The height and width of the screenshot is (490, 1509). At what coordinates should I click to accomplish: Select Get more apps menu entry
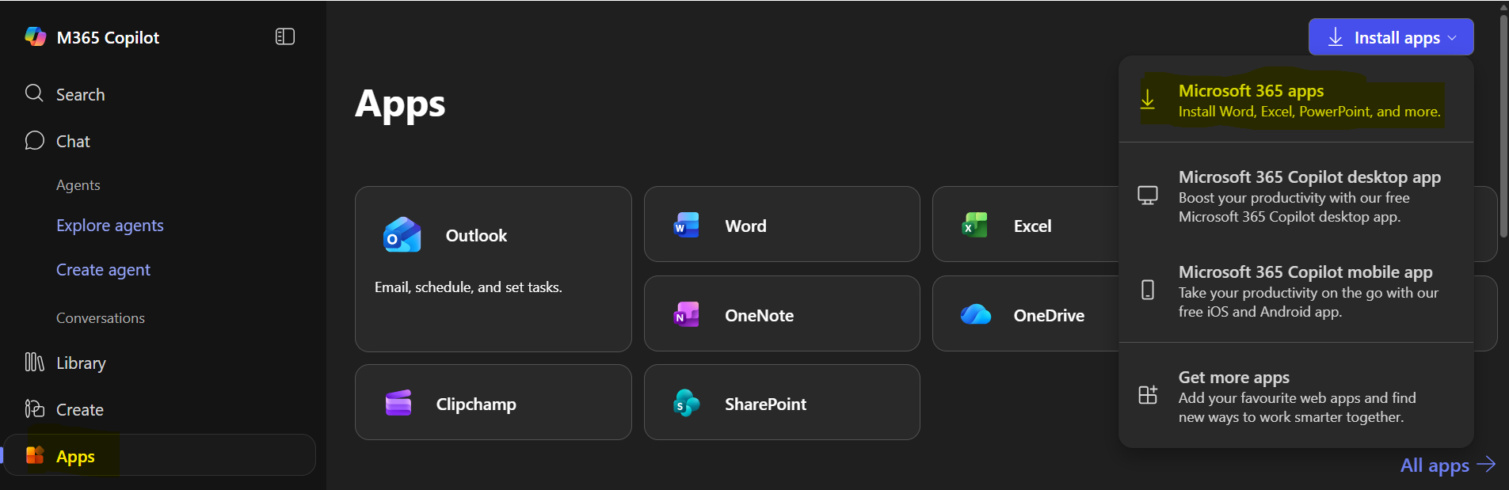coord(1296,396)
